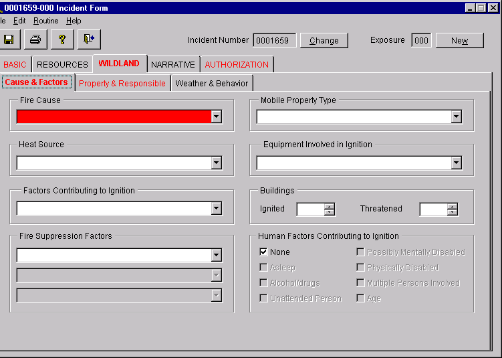Image resolution: width=502 pixels, height=358 pixels.
Task: Open Help with the question mark icon
Action: point(62,39)
